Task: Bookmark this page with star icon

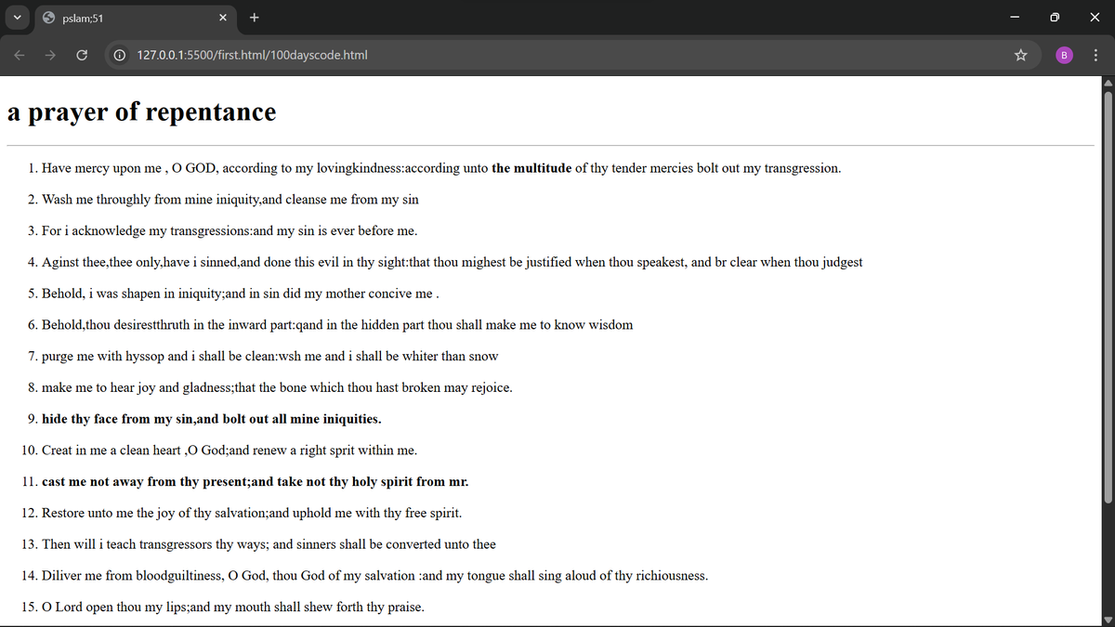Action: 1020,55
